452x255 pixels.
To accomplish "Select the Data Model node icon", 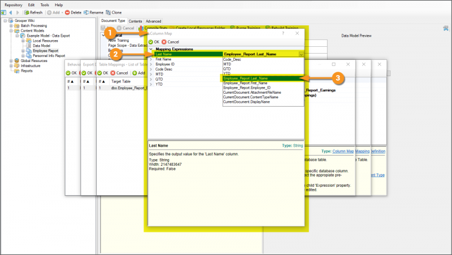I will point(29,46).
